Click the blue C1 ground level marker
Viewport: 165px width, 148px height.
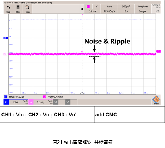coord(6,38)
